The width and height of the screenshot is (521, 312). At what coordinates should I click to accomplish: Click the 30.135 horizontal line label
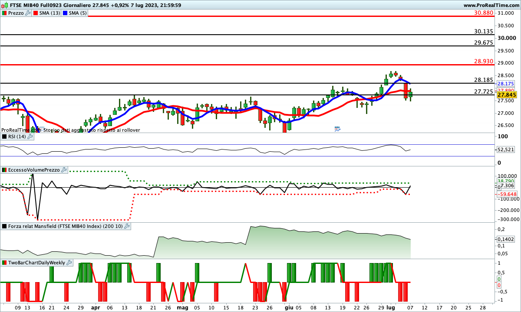(484, 31)
